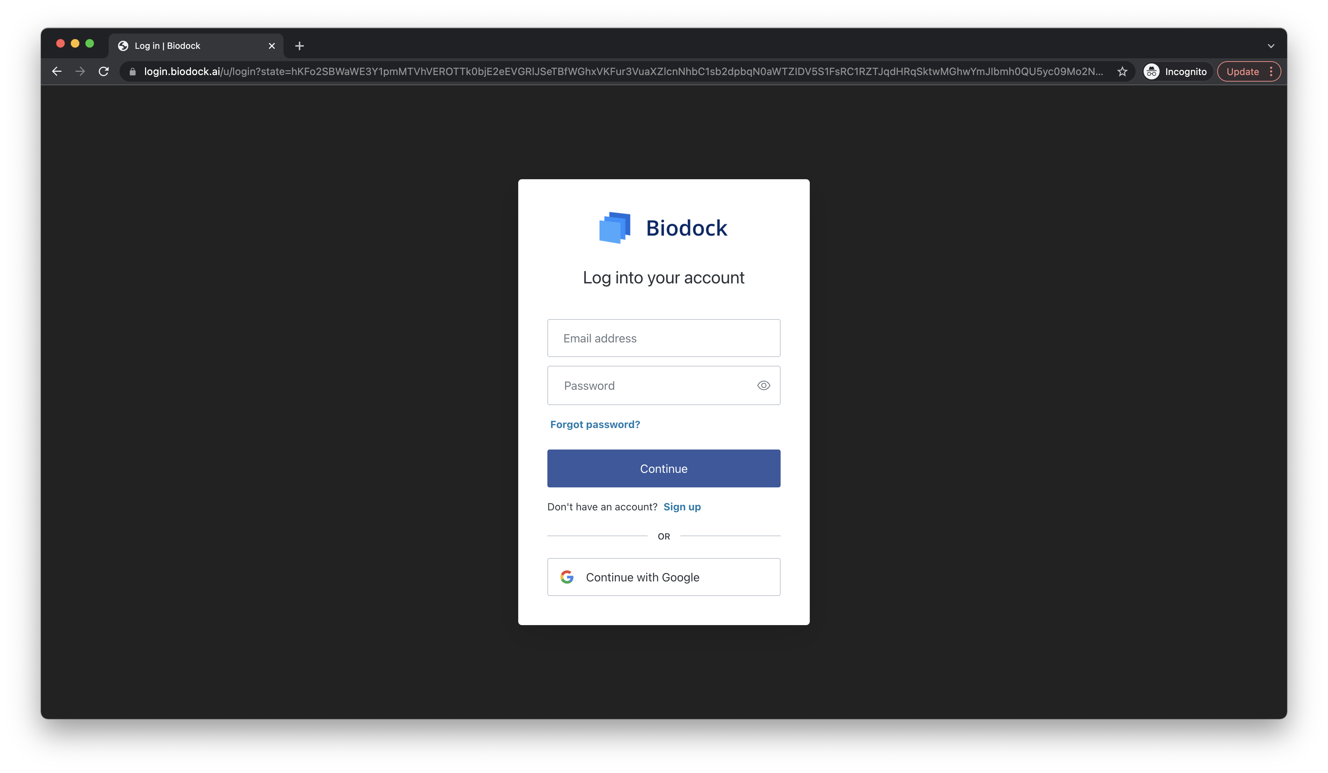Click the browser bookmark star icon
The image size is (1328, 773).
(1123, 71)
